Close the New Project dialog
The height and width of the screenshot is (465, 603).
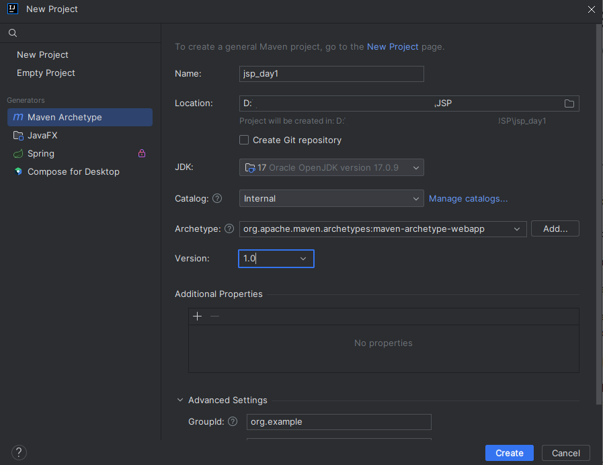(x=592, y=9)
